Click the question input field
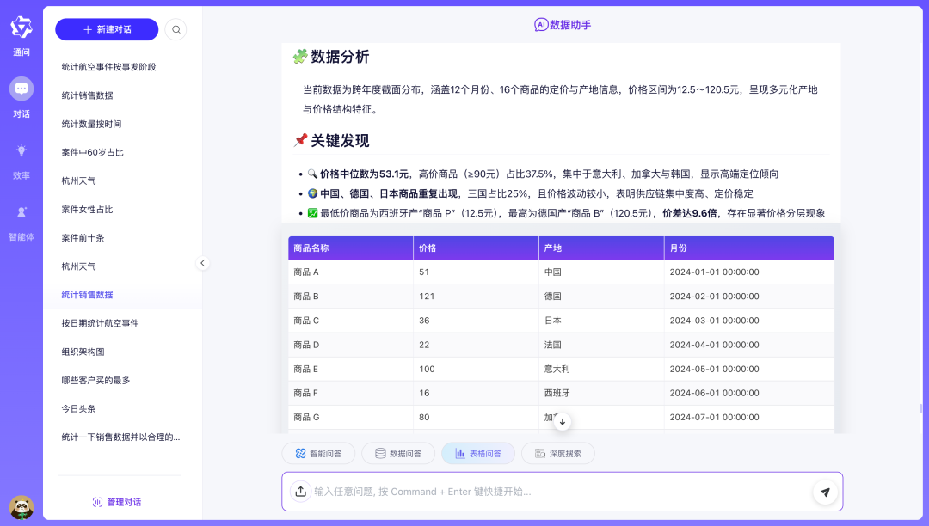This screenshot has height=526, width=929. 559,492
